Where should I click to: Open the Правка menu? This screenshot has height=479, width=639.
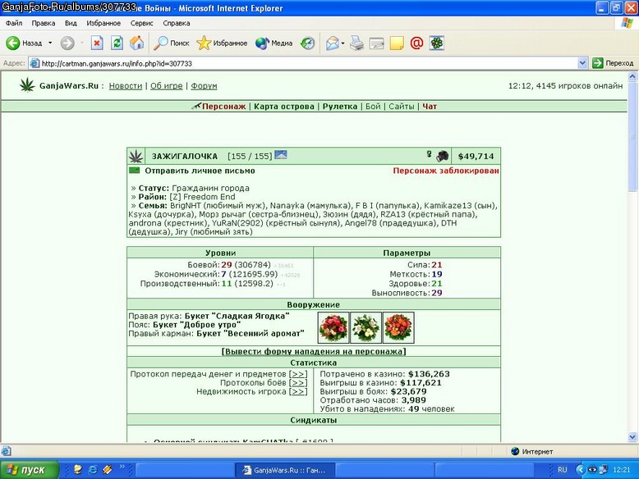[x=44, y=23]
